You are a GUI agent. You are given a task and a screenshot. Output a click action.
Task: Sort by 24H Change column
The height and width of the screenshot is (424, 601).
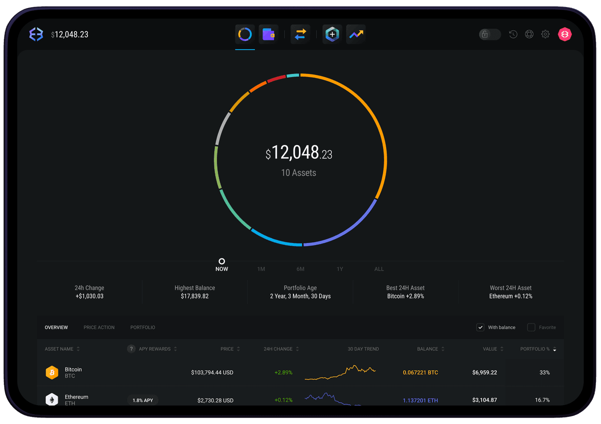coord(281,349)
